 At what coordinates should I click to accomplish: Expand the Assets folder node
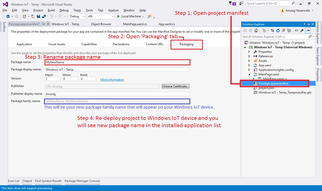(249, 61)
